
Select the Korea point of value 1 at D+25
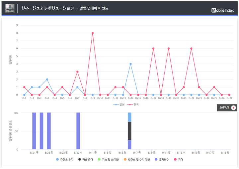click(214, 87)
